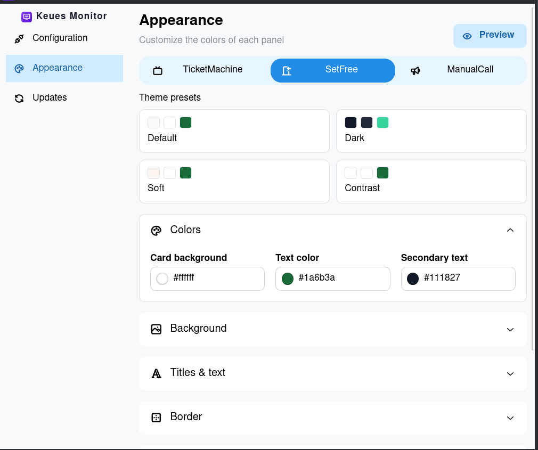Click the Titles & text letter icon

[x=156, y=373]
